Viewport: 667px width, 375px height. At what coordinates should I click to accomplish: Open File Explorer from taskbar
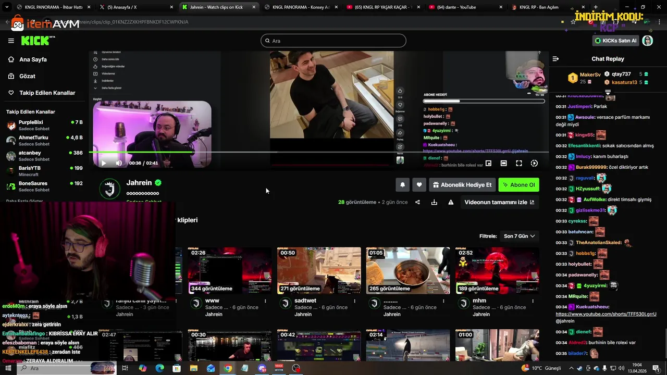click(x=193, y=368)
